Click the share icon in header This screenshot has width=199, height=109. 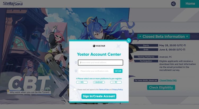click(173, 4)
